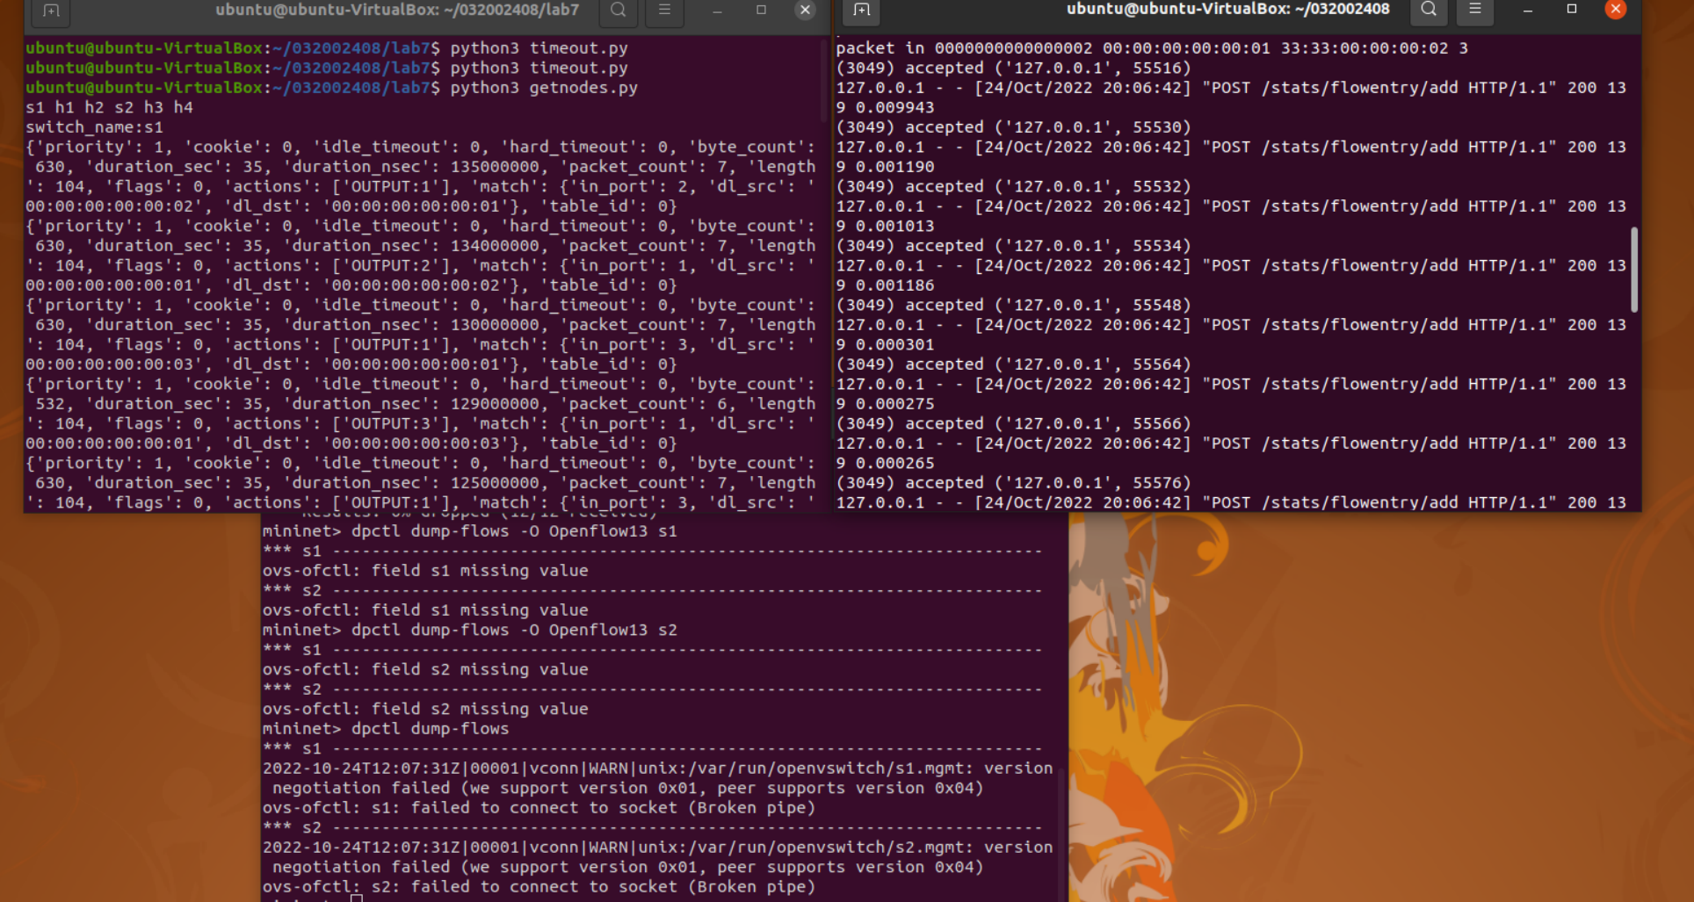
Task: Click the 'dpctl dump-flows -O Openflow13 s2' command
Action: [x=514, y=630]
